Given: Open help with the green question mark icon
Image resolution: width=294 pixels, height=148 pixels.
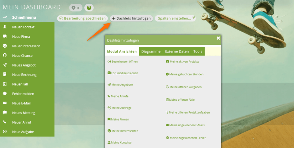Looking at the screenshot, I should coord(89,8).
